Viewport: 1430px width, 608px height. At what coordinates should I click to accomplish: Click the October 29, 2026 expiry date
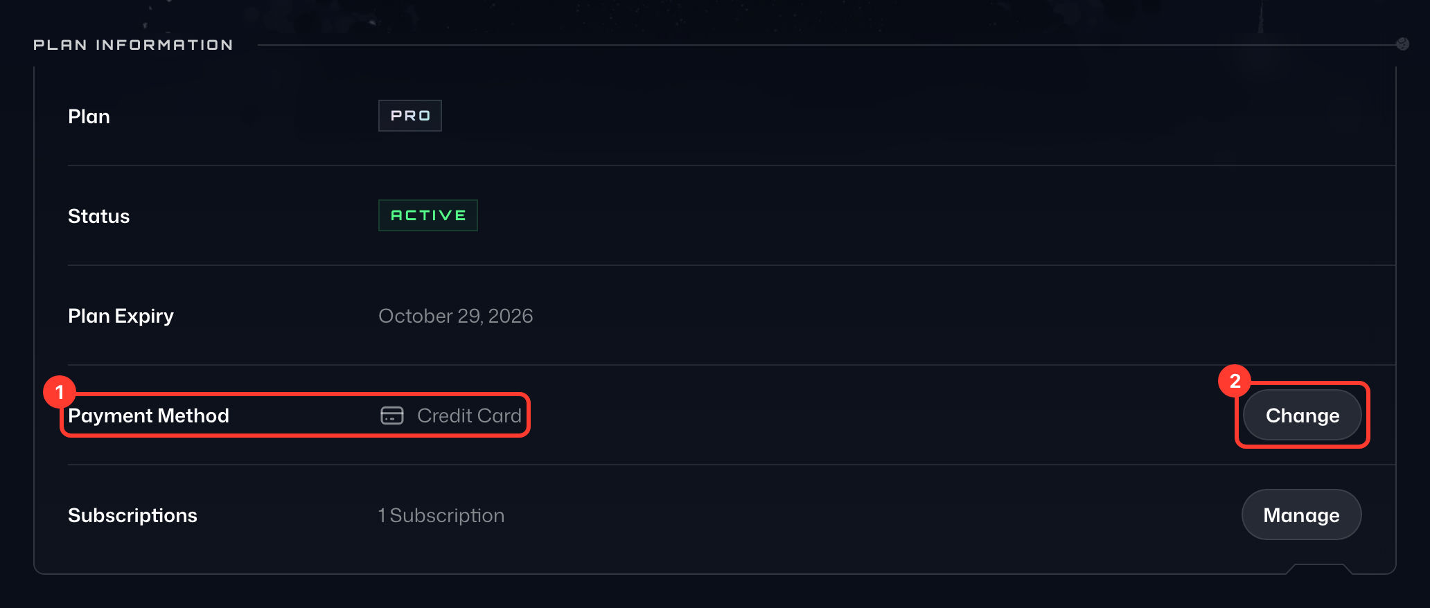[455, 316]
